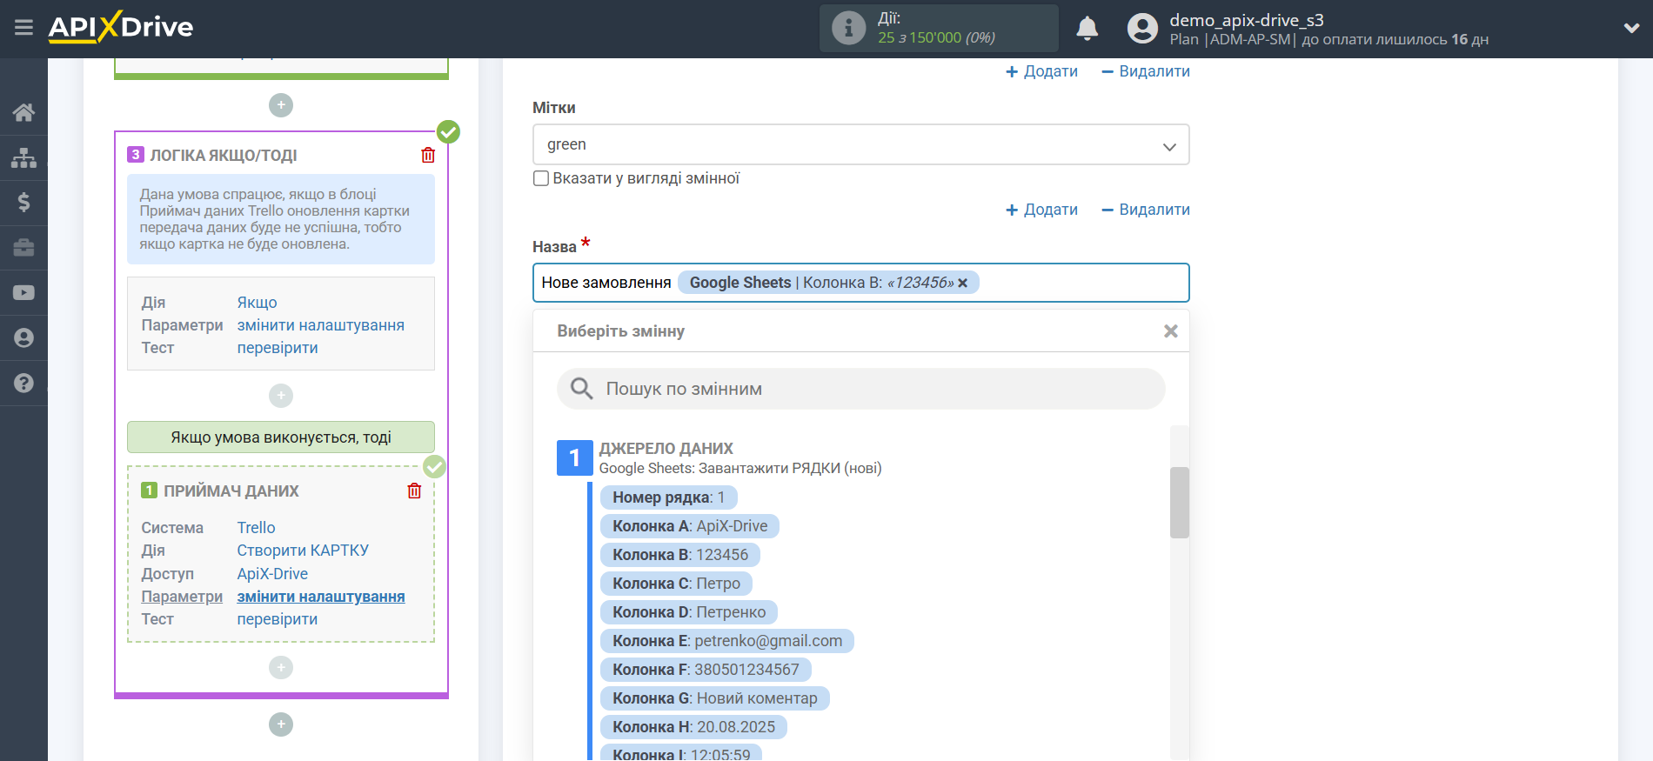This screenshot has width=1653, height=761.
Task: Delete the Логіка ЯКЩО/ТОДІ block
Action: pos(428,155)
